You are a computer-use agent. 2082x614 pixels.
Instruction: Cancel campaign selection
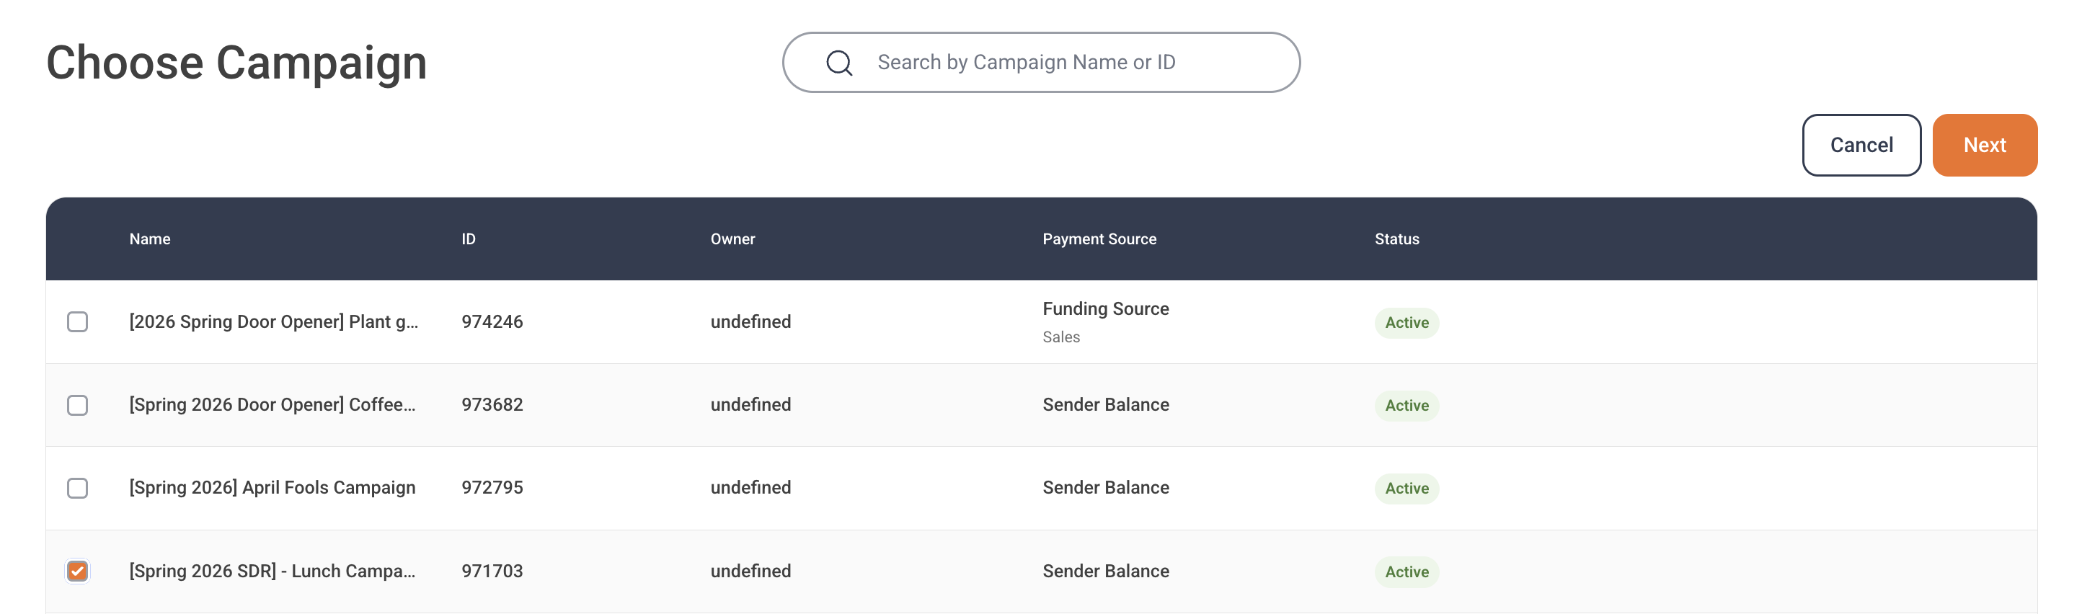pos(1861,145)
